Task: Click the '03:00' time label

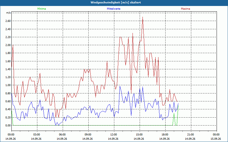Action: [36, 135]
